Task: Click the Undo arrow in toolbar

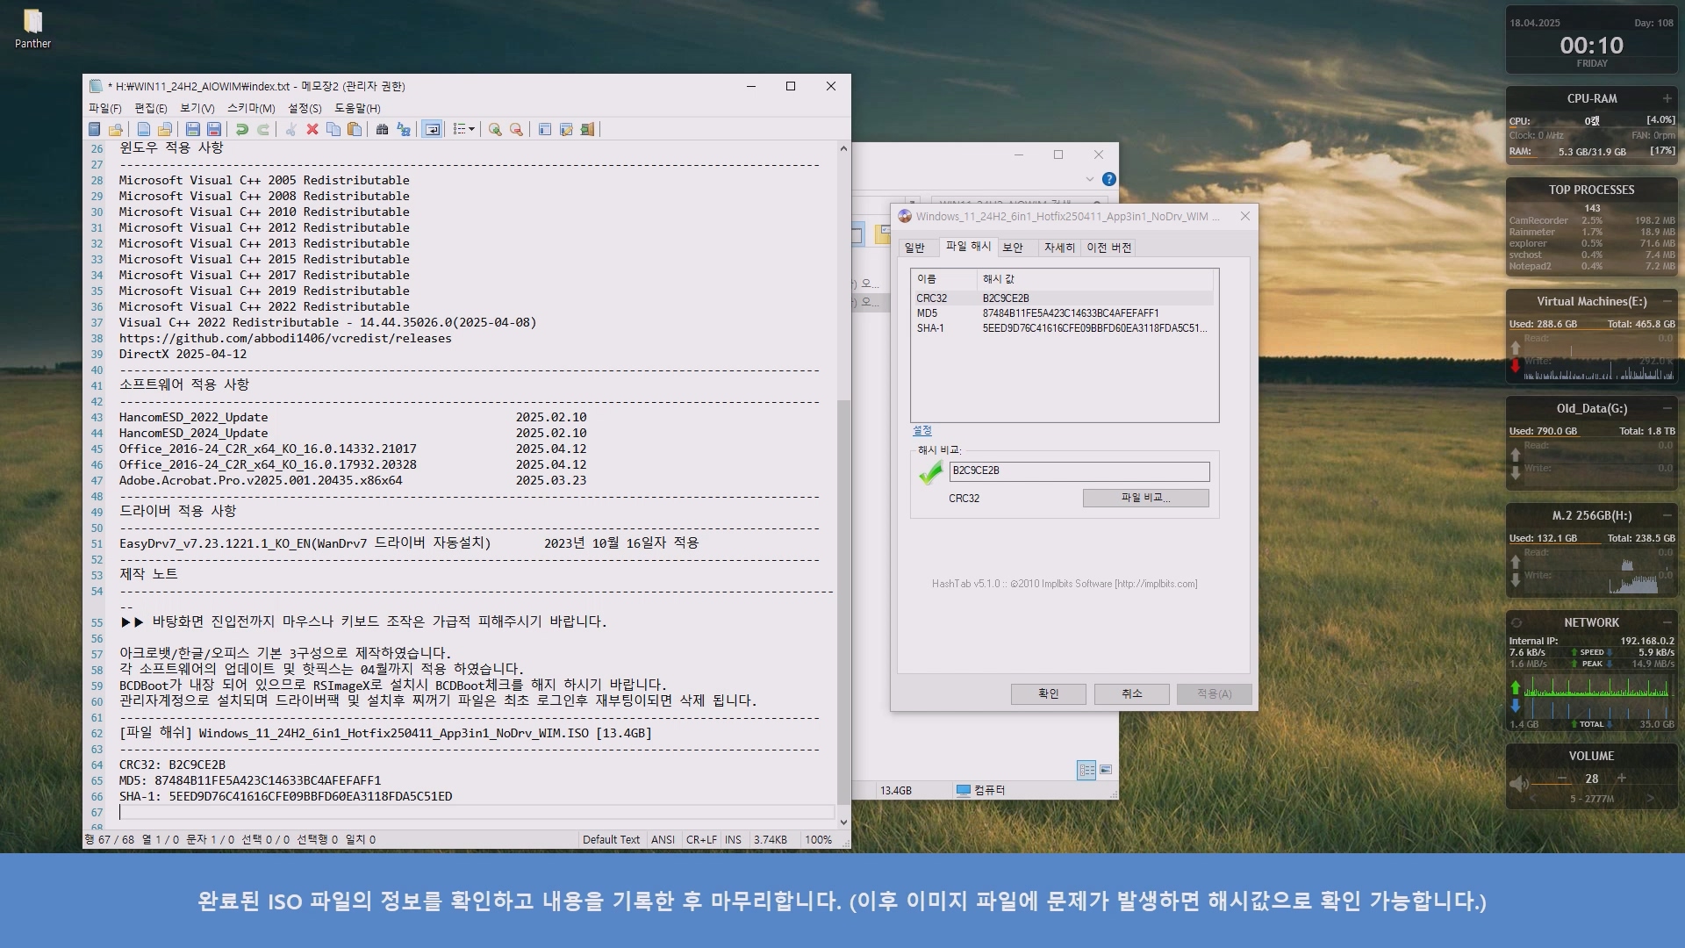Action: click(242, 129)
